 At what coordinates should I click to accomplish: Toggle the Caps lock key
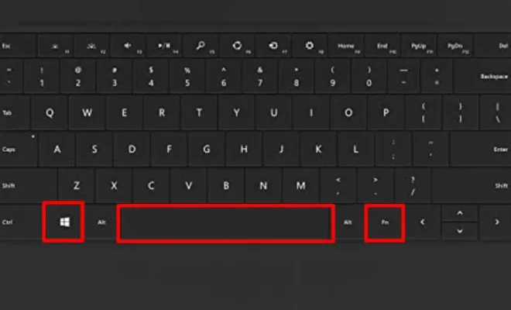(x=18, y=149)
